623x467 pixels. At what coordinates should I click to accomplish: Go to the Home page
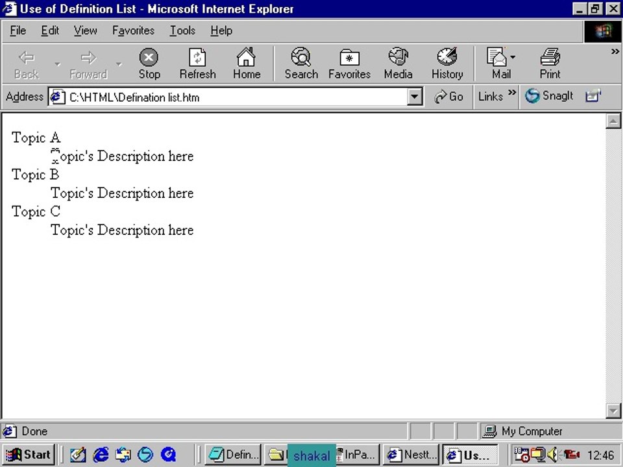click(x=247, y=64)
